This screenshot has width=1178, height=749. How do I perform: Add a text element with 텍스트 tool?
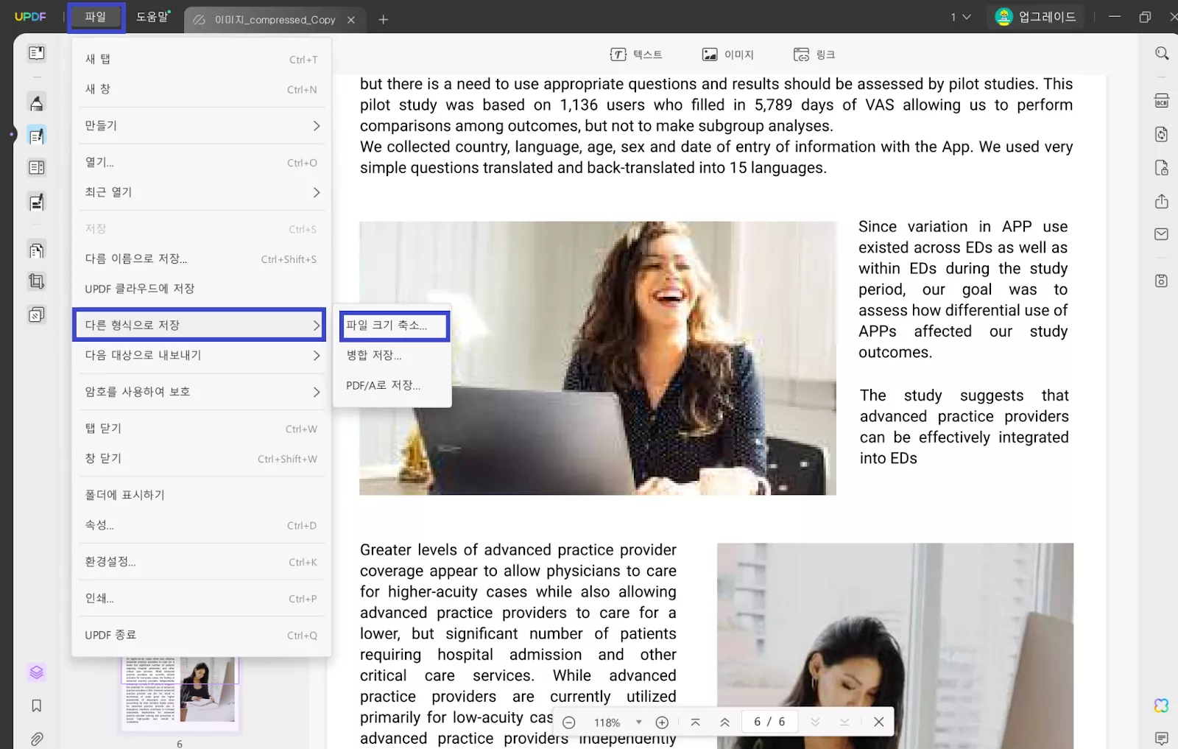(636, 54)
